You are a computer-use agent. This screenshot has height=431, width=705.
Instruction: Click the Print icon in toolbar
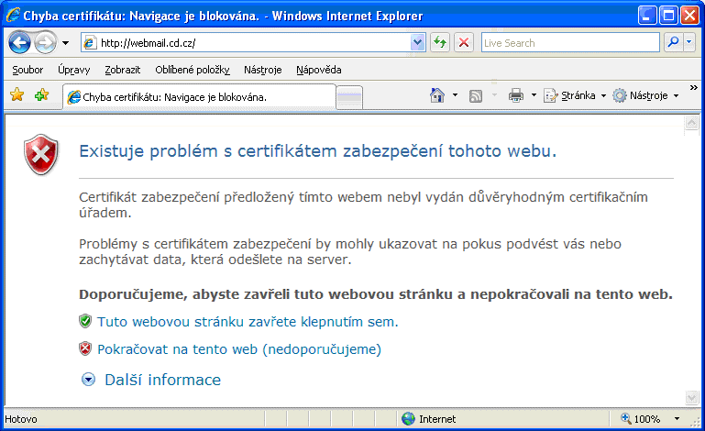pyautogui.click(x=516, y=95)
